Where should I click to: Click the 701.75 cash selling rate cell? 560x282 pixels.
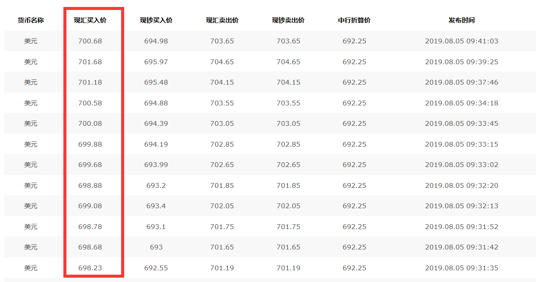click(288, 226)
